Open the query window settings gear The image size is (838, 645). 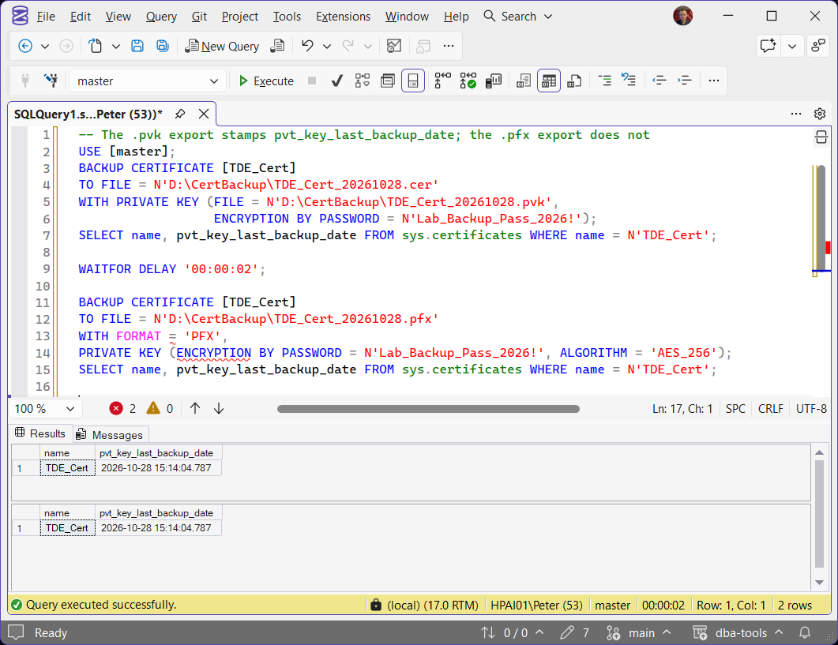[819, 114]
